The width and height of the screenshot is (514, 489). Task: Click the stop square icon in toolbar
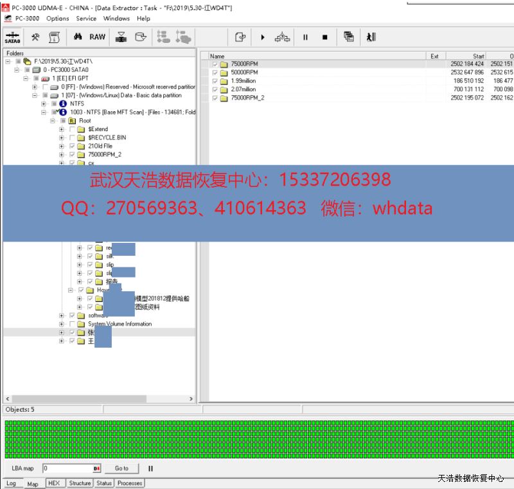(x=324, y=37)
